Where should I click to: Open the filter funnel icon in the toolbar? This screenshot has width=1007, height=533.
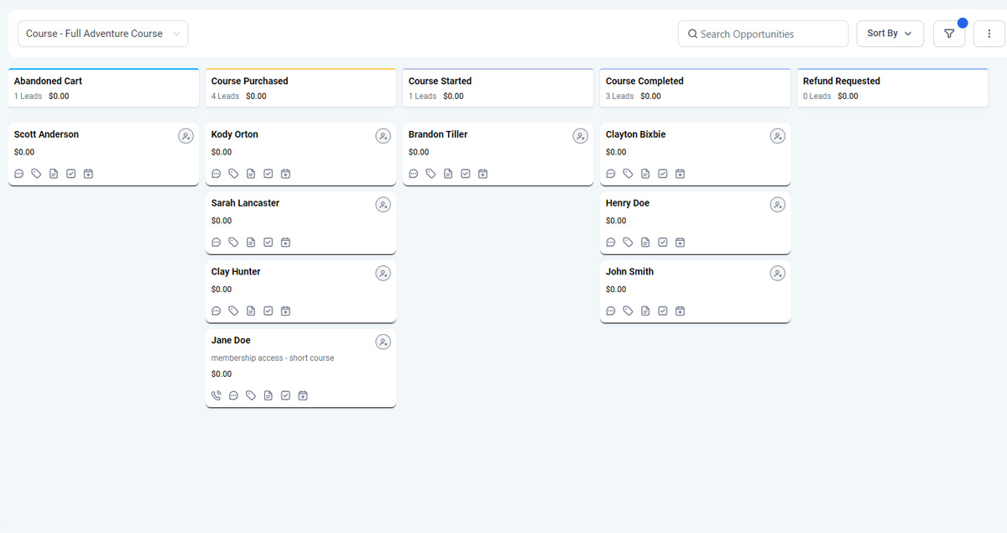949,34
